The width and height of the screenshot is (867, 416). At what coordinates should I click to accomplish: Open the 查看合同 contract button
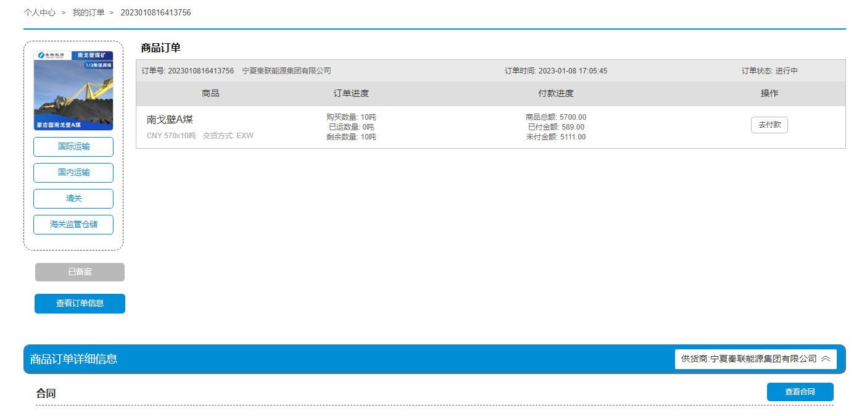coord(800,392)
